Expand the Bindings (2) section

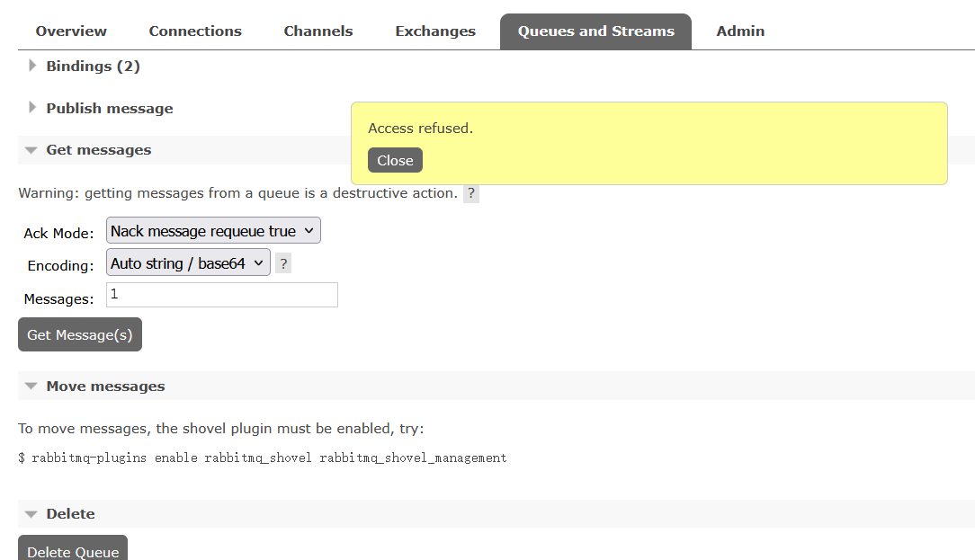93,67
